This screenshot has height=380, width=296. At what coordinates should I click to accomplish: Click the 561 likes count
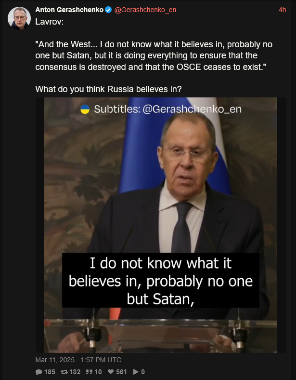[121, 372]
